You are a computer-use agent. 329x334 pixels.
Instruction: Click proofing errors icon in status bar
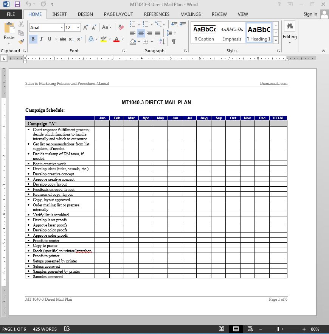(x=67, y=329)
